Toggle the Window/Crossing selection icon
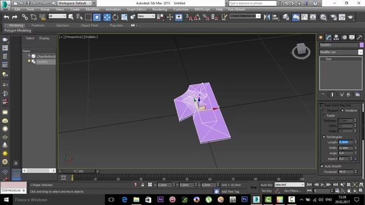 pos(97,17)
